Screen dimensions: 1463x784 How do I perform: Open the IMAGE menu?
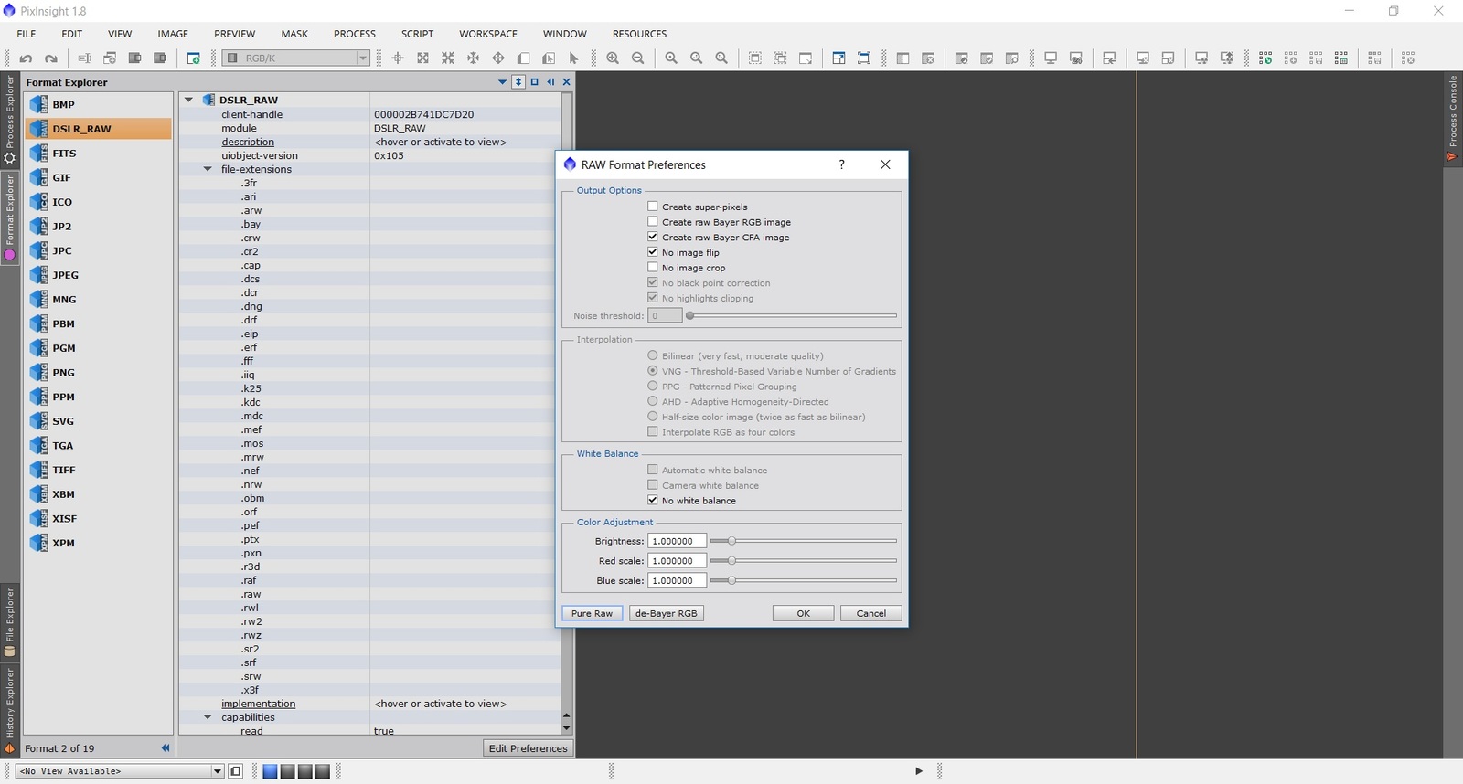[x=173, y=34]
